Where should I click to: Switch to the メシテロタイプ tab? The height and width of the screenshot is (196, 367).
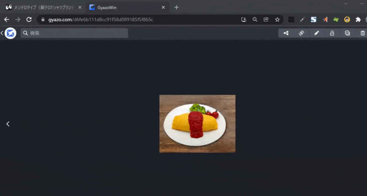[x=40, y=7]
